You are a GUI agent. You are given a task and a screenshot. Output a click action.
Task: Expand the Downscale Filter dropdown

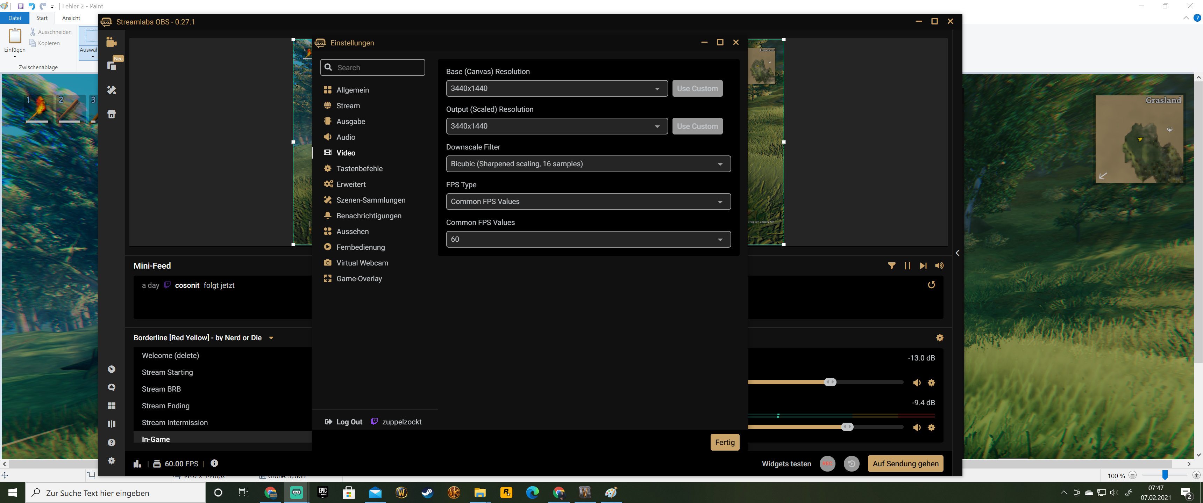[x=588, y=164]
